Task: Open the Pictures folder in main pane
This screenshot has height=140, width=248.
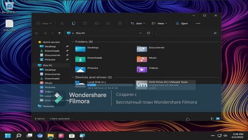Action: (x=86, y=69)
